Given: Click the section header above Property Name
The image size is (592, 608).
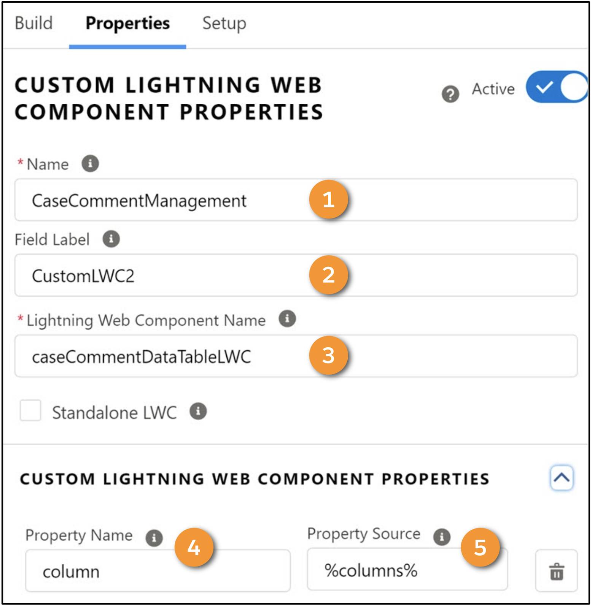Looking at the screenshot, I should click(256, 479).
